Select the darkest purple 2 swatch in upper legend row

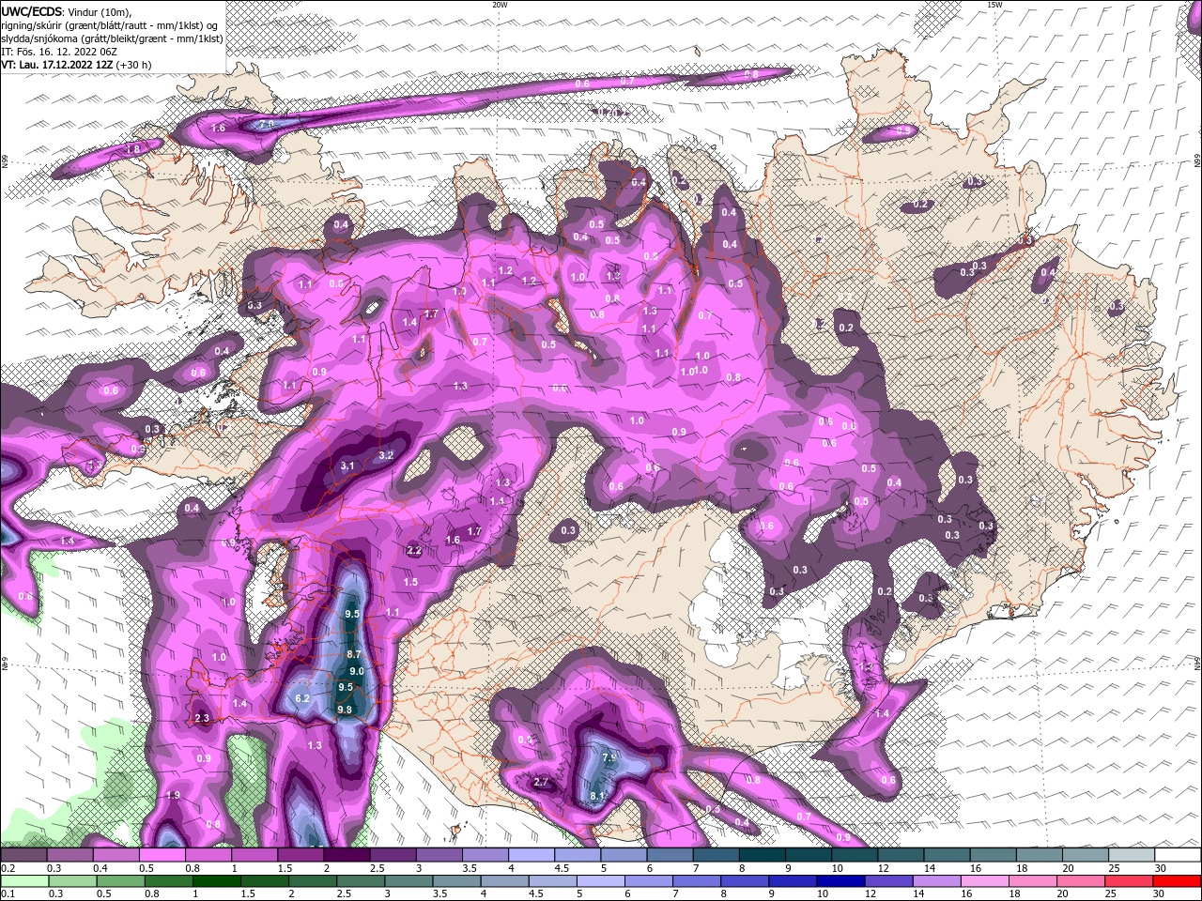[x=346, y=855]
